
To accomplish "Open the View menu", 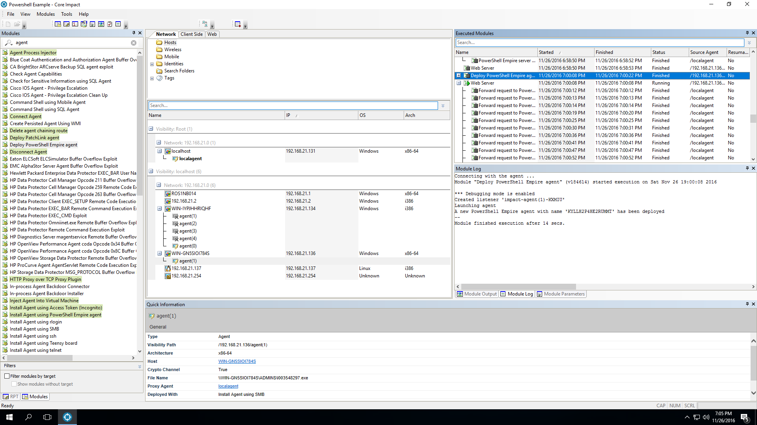I will coord(25,14).
